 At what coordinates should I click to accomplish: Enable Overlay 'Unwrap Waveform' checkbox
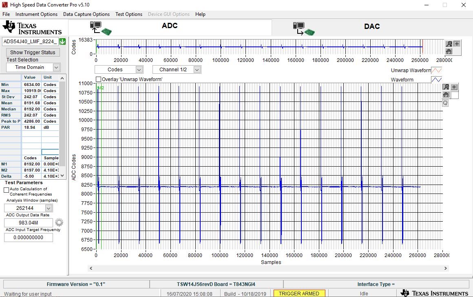[x=98, y=79]
